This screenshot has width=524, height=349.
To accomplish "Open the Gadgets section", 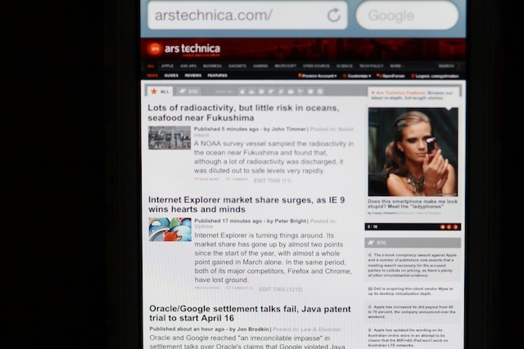I will click(x=237, y=66).
